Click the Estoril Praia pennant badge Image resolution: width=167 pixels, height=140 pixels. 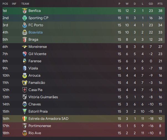[25, 112]
